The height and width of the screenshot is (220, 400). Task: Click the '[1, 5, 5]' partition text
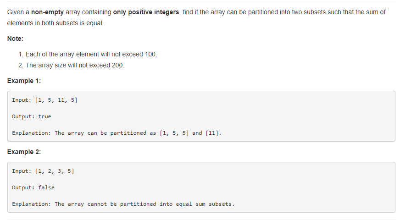click(x=174, y=133)
